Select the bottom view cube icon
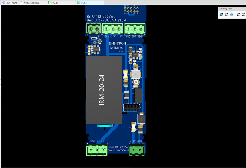 (244, 15)
